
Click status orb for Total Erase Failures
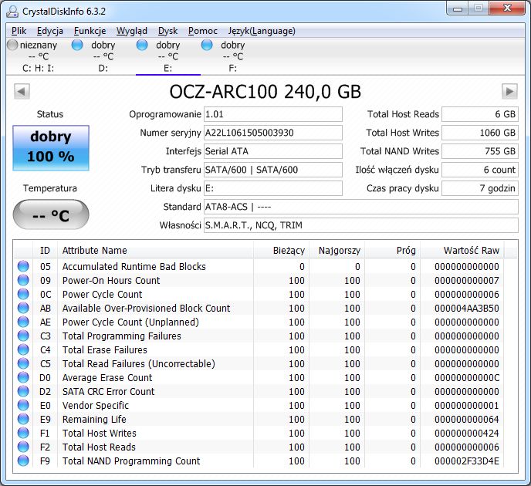point(23,349)
